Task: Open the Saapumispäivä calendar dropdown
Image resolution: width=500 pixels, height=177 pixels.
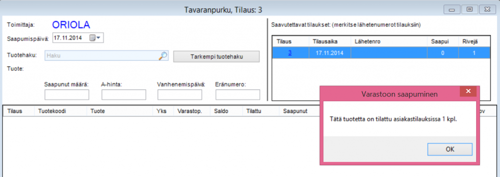Action: pos(95,38)
